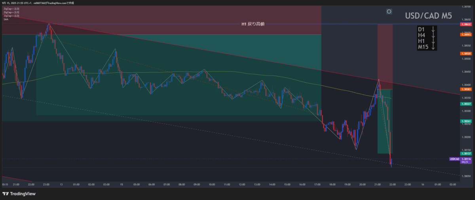Click the USDCAD purple symbol label
This screenshot has height=200, width=475.
tap(454, 159)
